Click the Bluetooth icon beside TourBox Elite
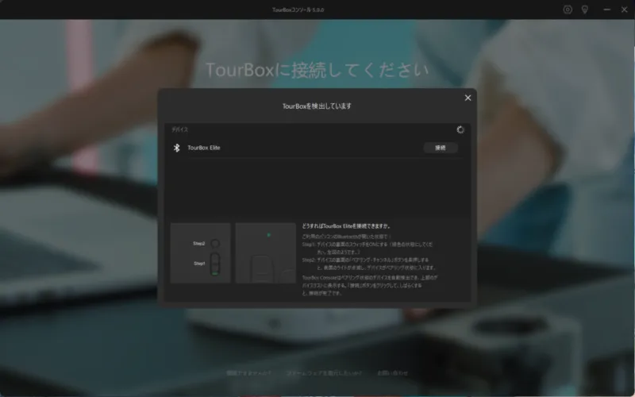 pos(176,148)
